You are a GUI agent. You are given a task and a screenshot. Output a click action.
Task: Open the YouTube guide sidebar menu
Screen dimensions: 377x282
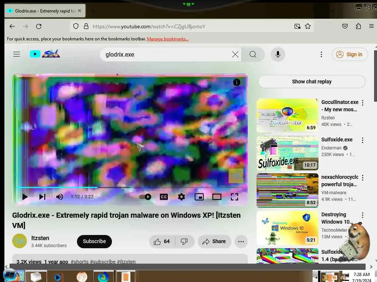click(16, 54)
